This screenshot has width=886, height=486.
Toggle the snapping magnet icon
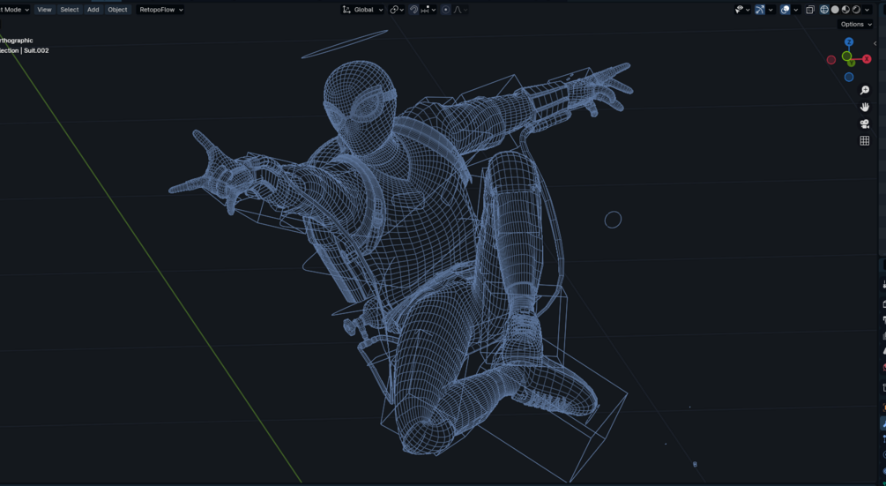click(x=413, y=10)
